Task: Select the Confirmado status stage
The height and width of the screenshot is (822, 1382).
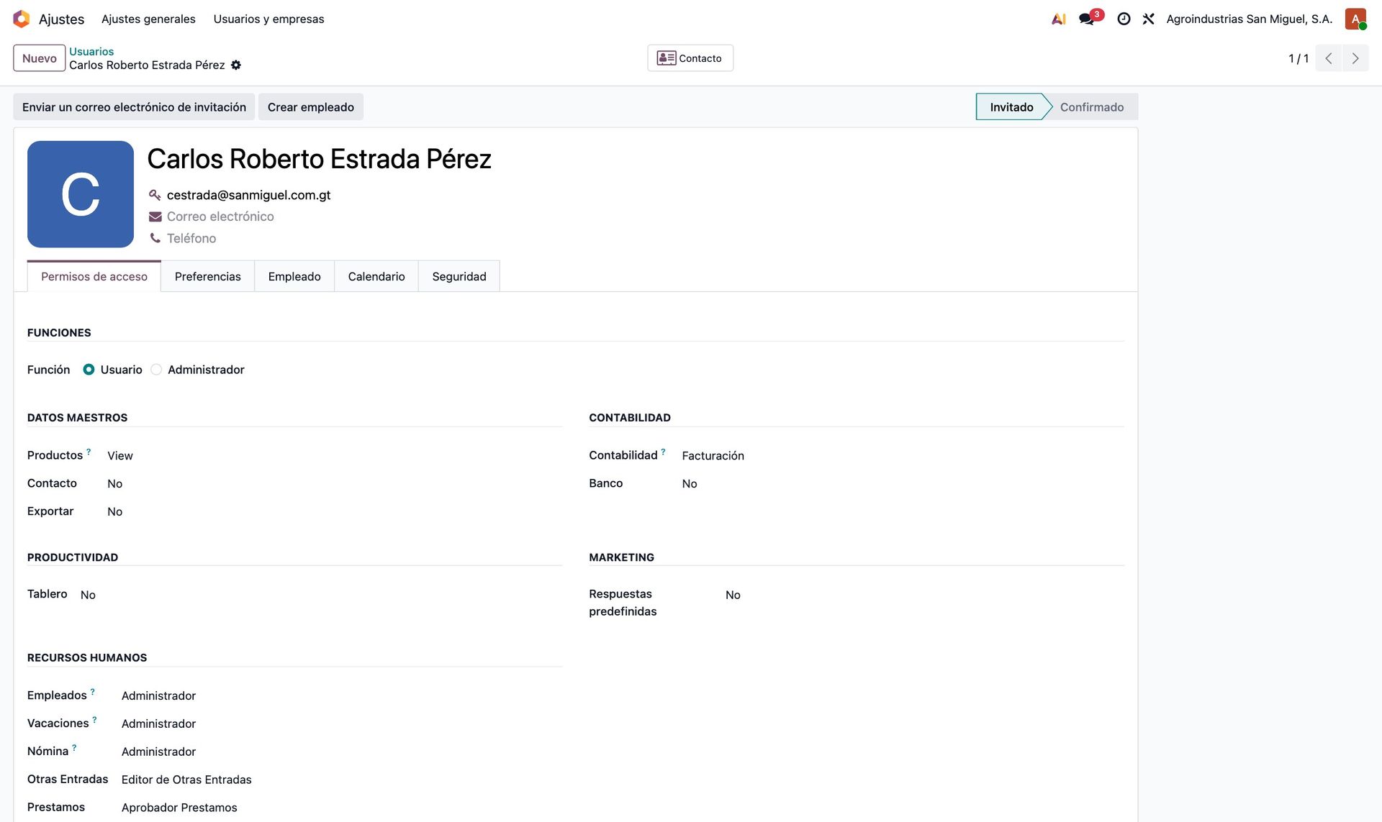Action: [1092, 107]
